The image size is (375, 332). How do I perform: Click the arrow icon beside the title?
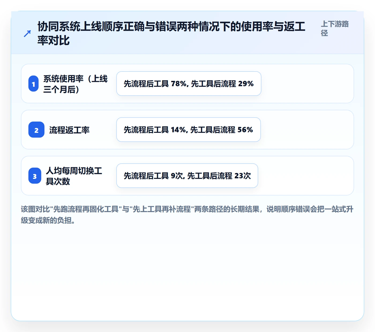coord(27,34)
